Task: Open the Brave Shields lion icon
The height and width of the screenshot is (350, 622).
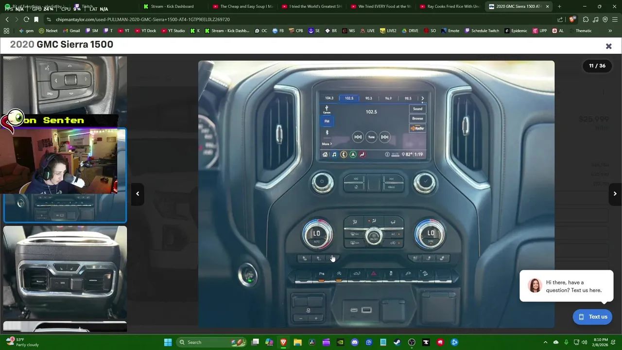Action: 572,19
